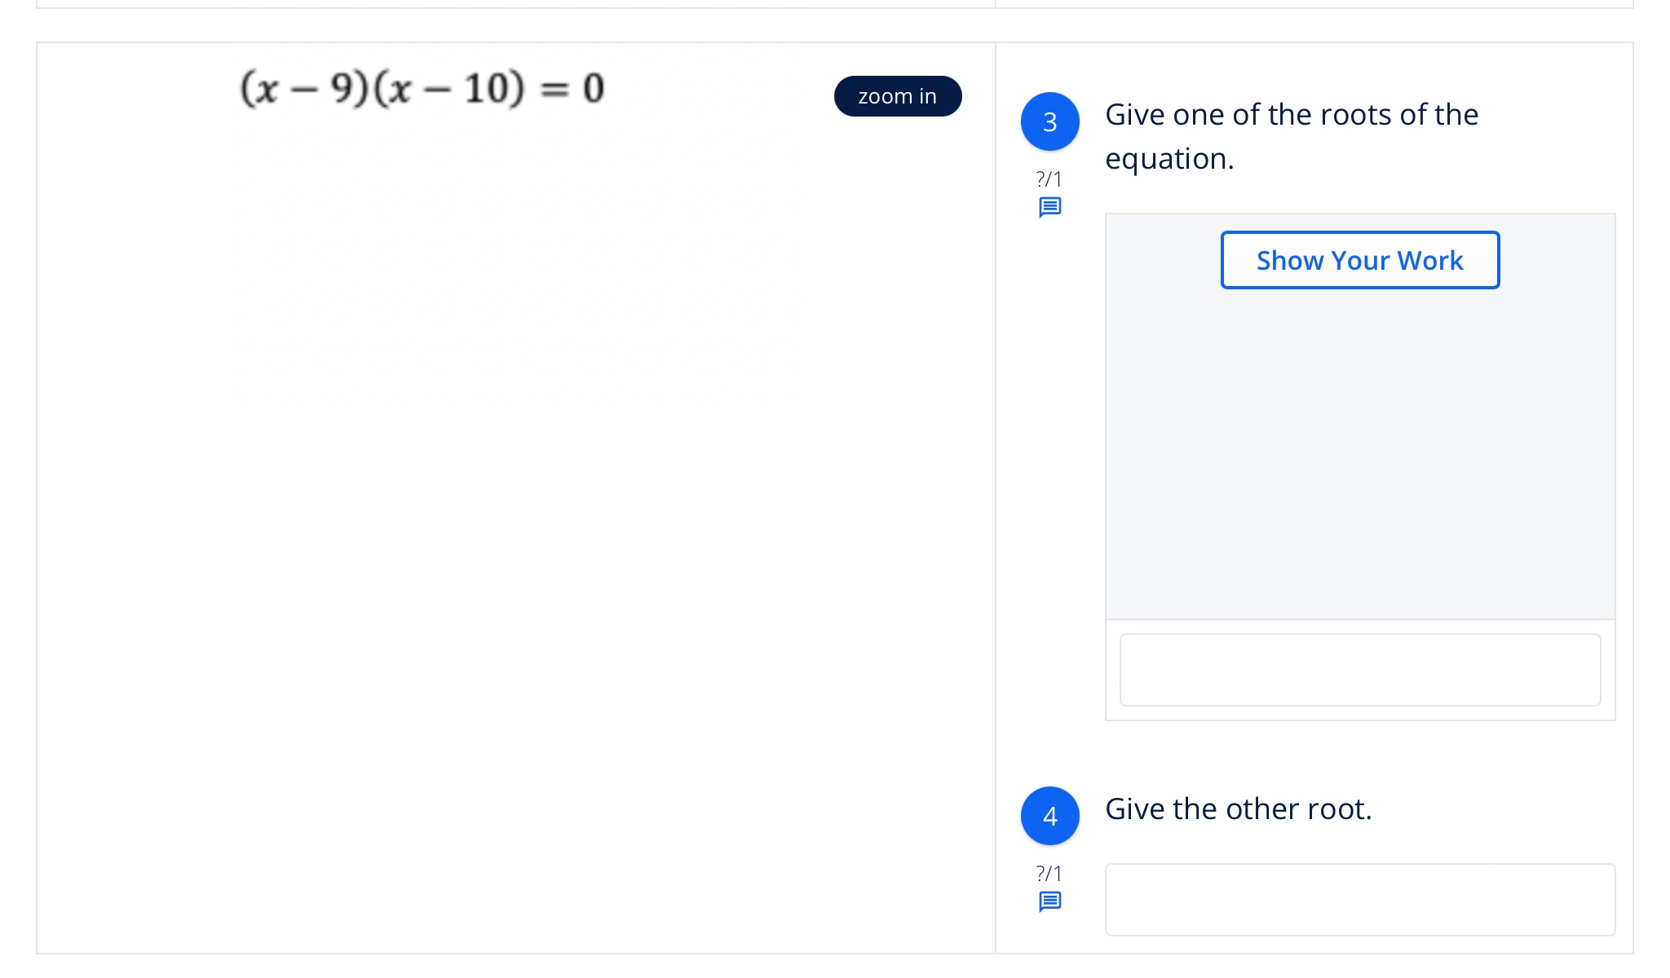Click the zoom in pill on the problem image

[x=897, y=95]
